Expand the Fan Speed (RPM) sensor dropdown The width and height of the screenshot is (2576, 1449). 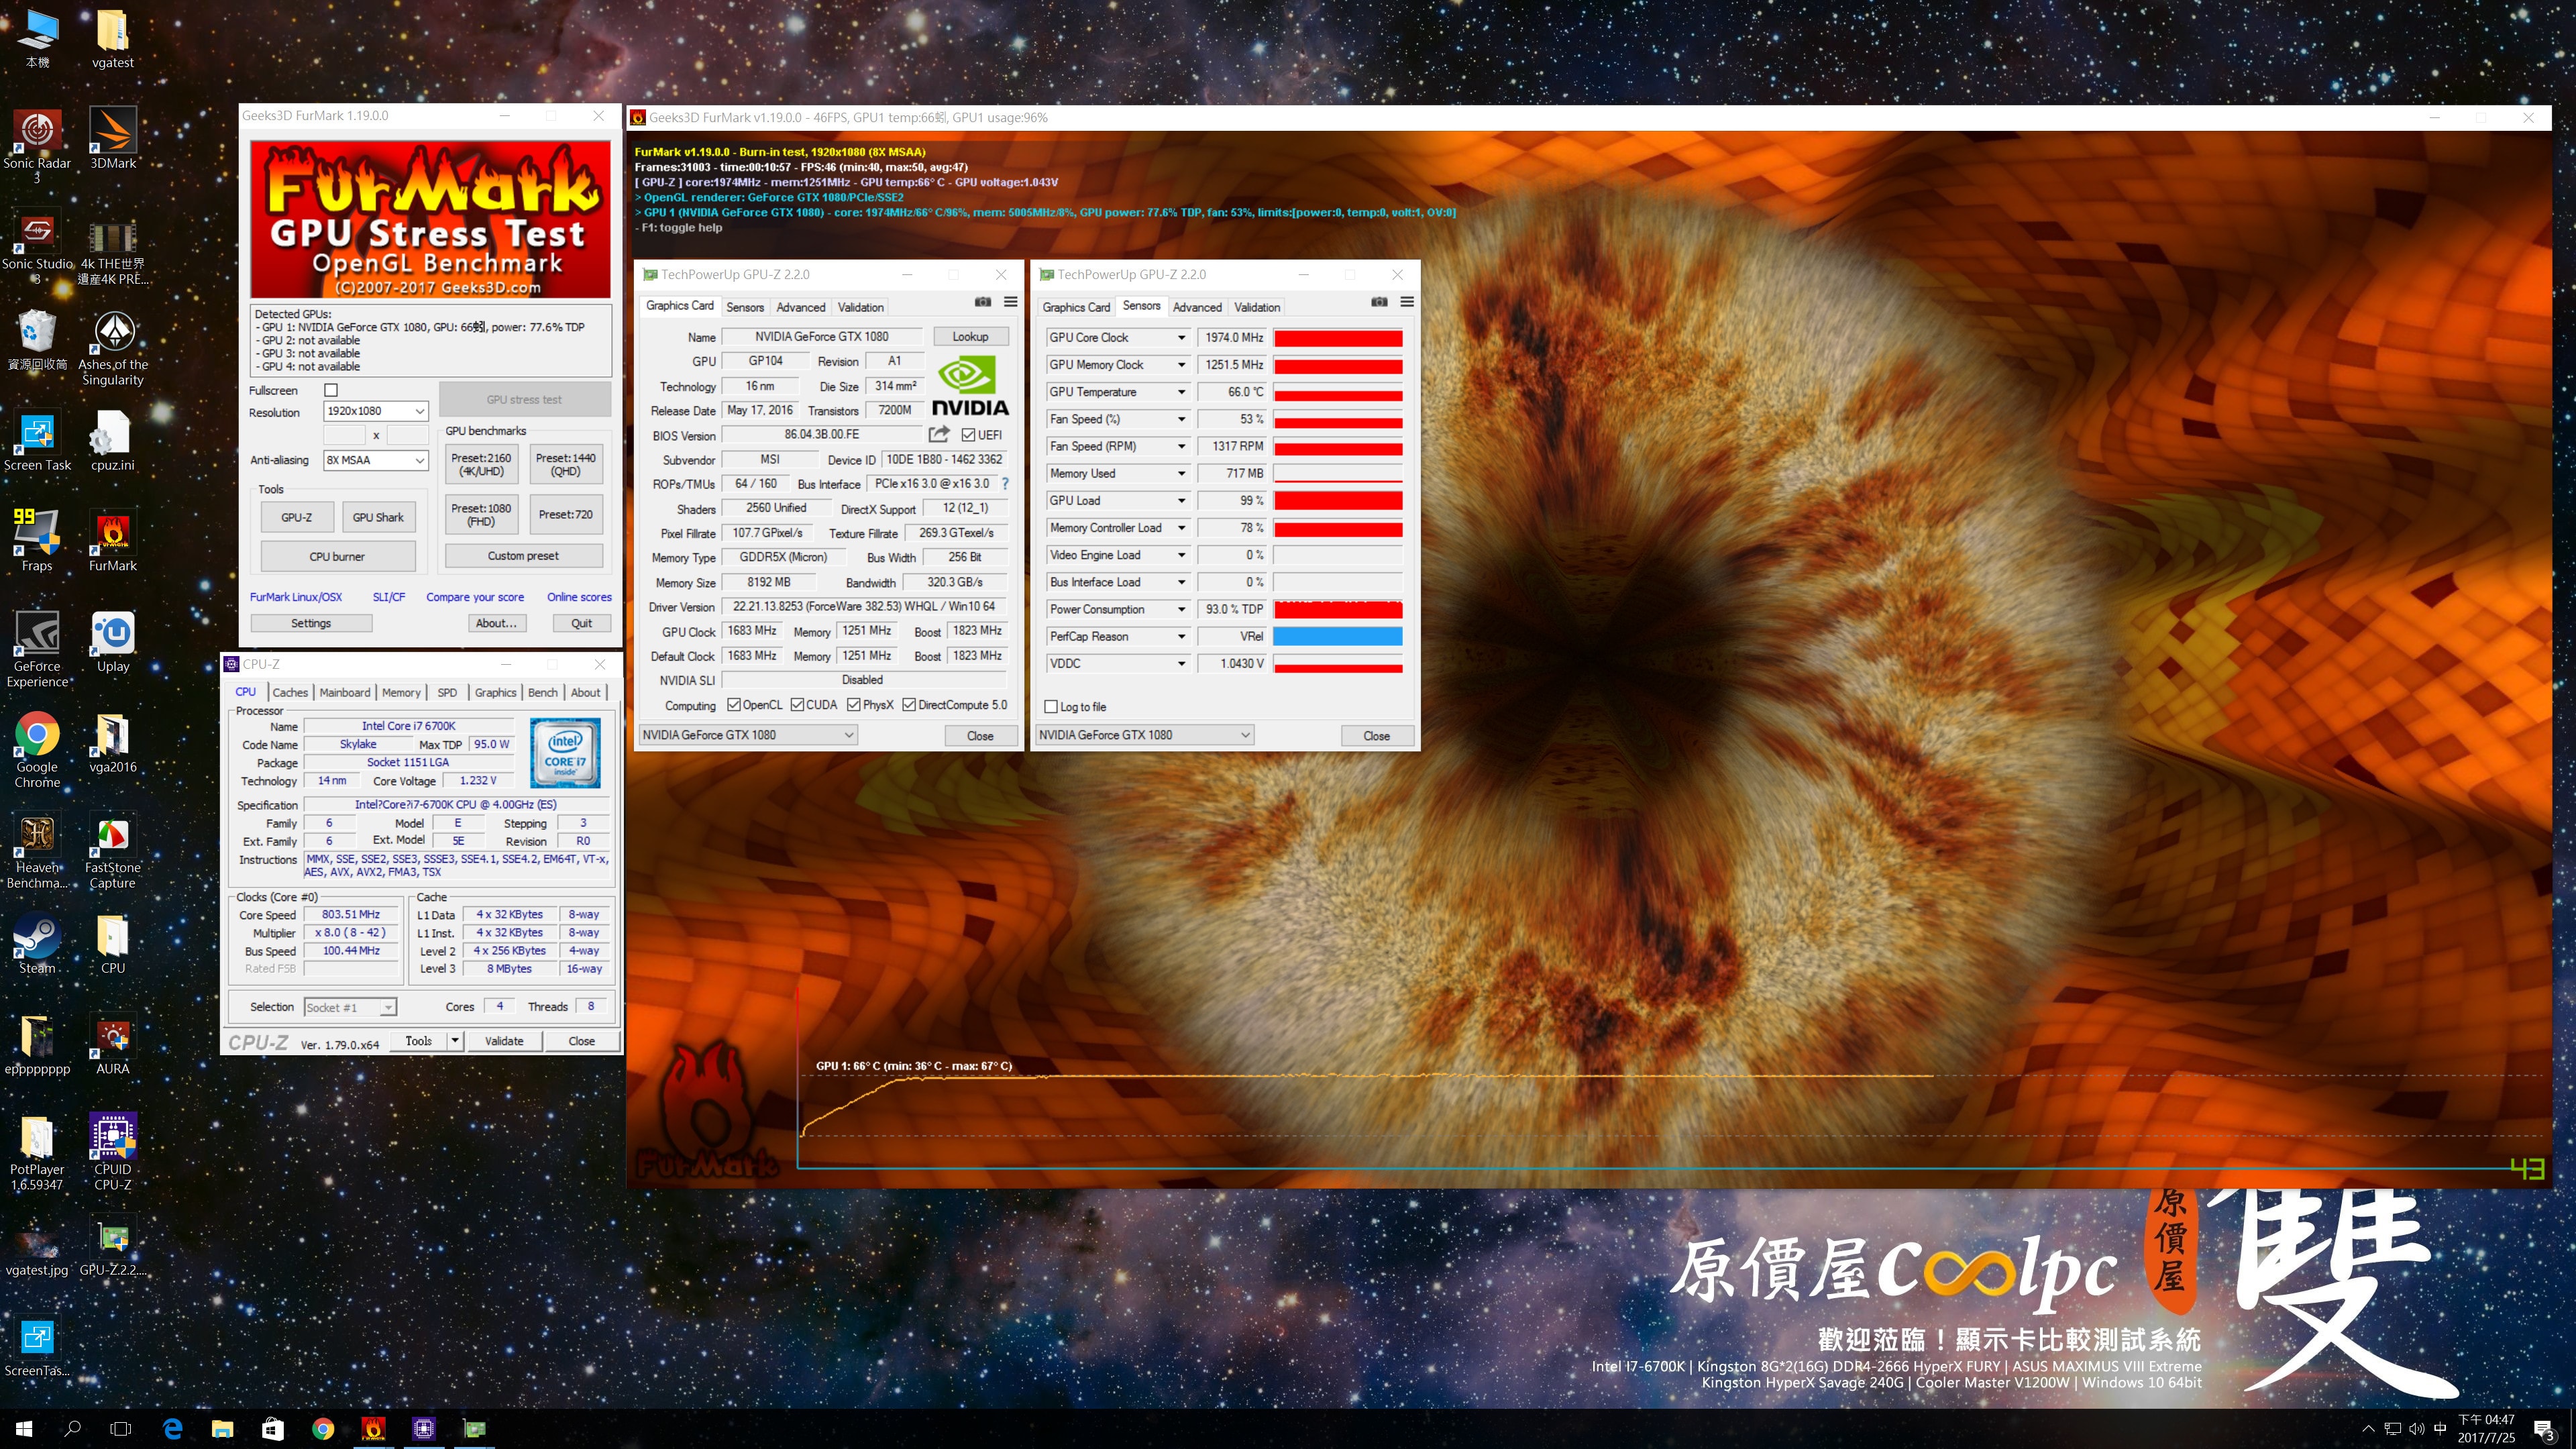1181,446
